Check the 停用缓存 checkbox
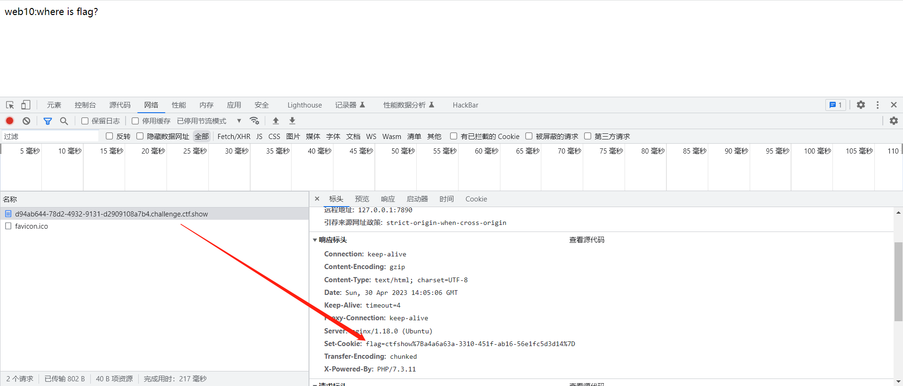This screenshot has height=386, width=903. pos(135,121)
